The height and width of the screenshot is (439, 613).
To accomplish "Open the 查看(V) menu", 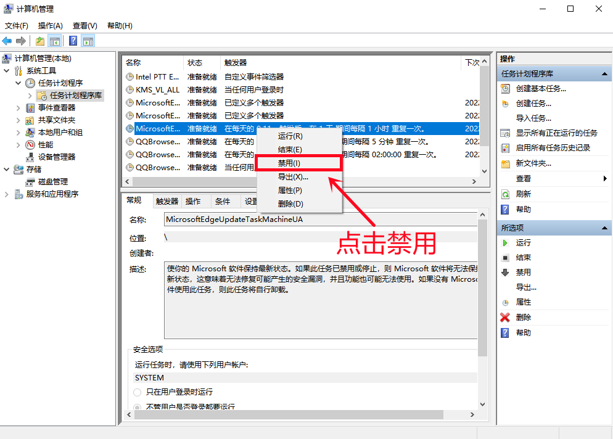I will pos(85,26).
